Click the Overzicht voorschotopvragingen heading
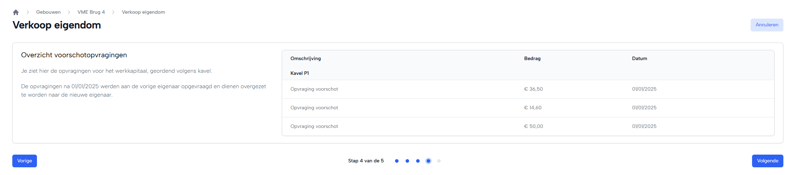 click(x=74, y=55)
